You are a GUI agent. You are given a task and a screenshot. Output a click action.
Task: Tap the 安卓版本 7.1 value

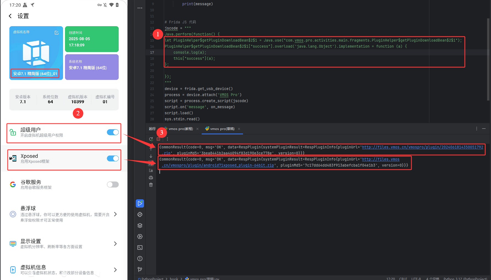point(23,102)
